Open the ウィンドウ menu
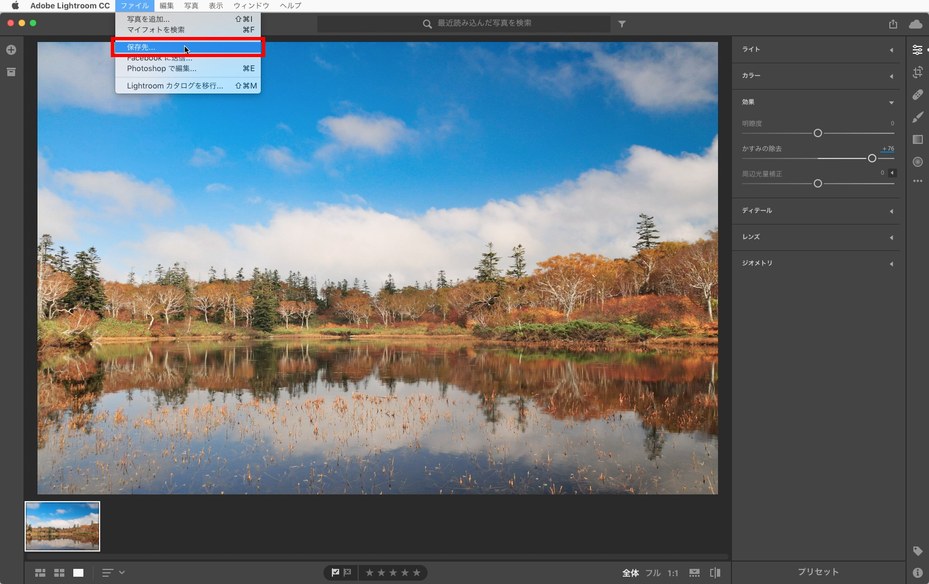929x584 pixels. (251, 6)
